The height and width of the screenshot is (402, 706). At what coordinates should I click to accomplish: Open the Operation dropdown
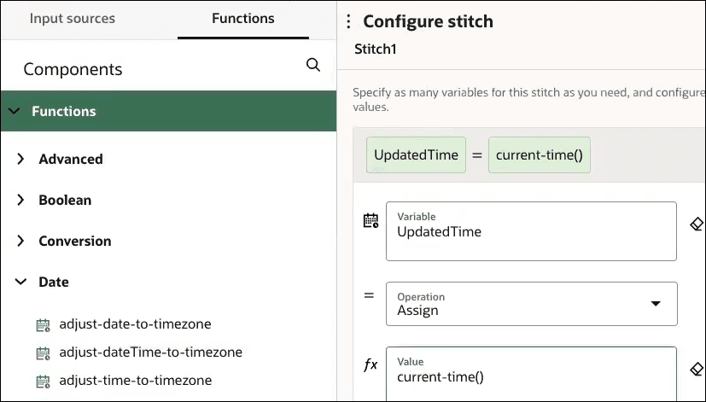(531, 304)
